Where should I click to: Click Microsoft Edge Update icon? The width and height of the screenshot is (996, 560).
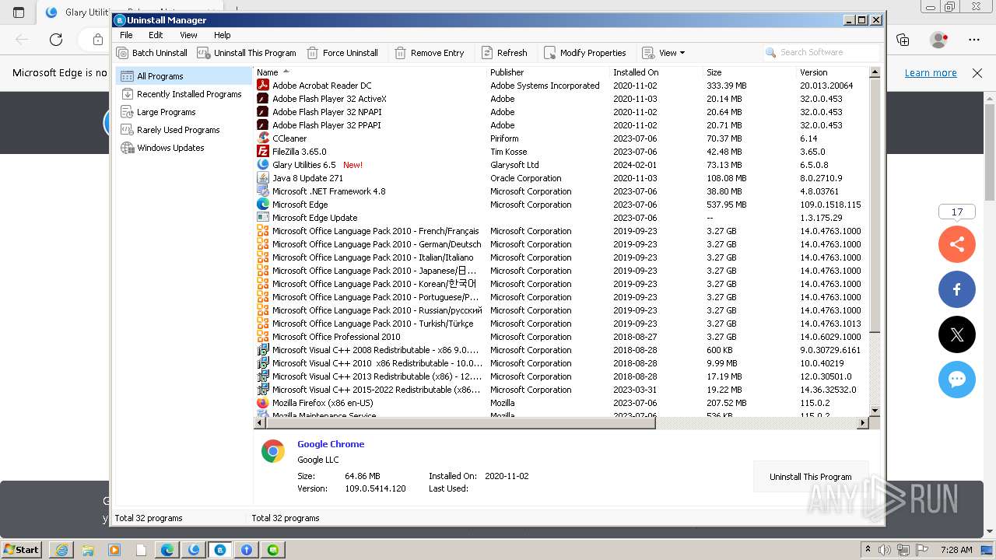(263, 218)
